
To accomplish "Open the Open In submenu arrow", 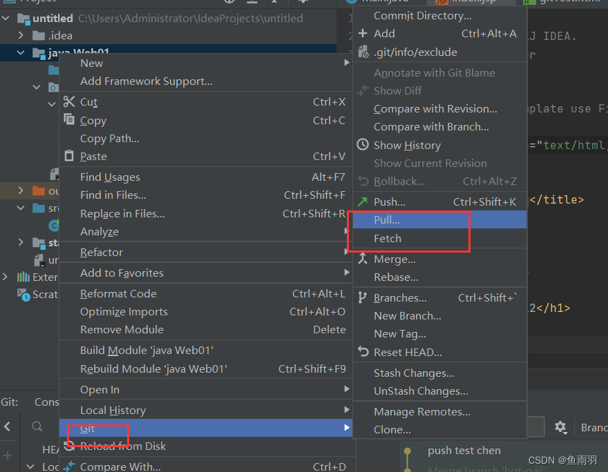I will 347,389.
